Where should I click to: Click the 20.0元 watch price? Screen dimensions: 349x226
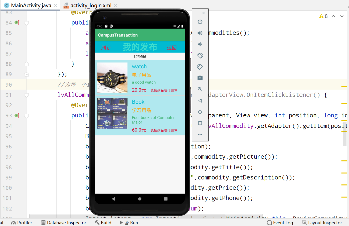(x=139, y=90)
